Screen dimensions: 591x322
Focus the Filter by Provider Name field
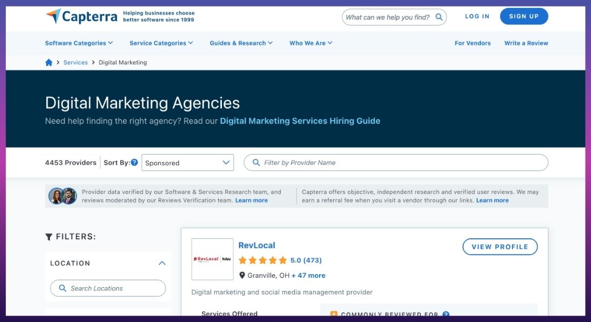tap(396, 162)
